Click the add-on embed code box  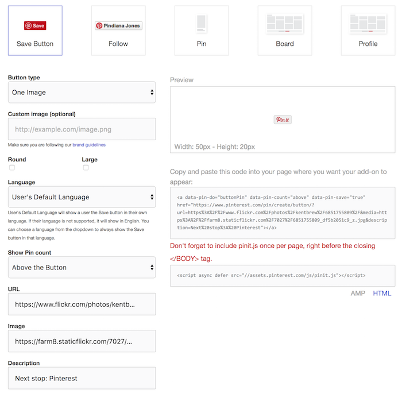[x=283, y=213]
